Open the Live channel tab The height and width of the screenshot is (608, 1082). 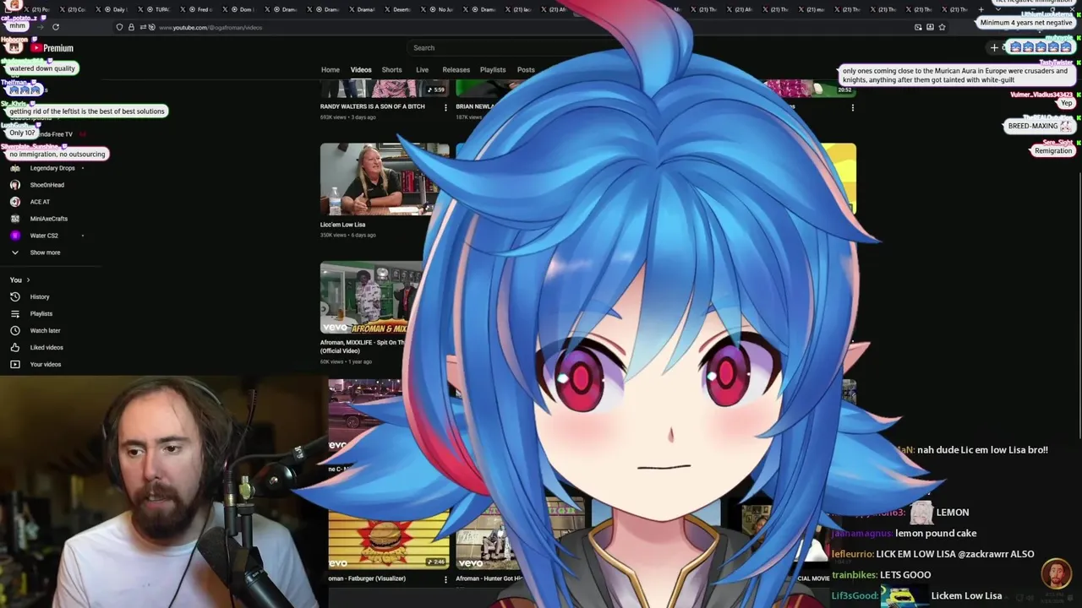422,70
